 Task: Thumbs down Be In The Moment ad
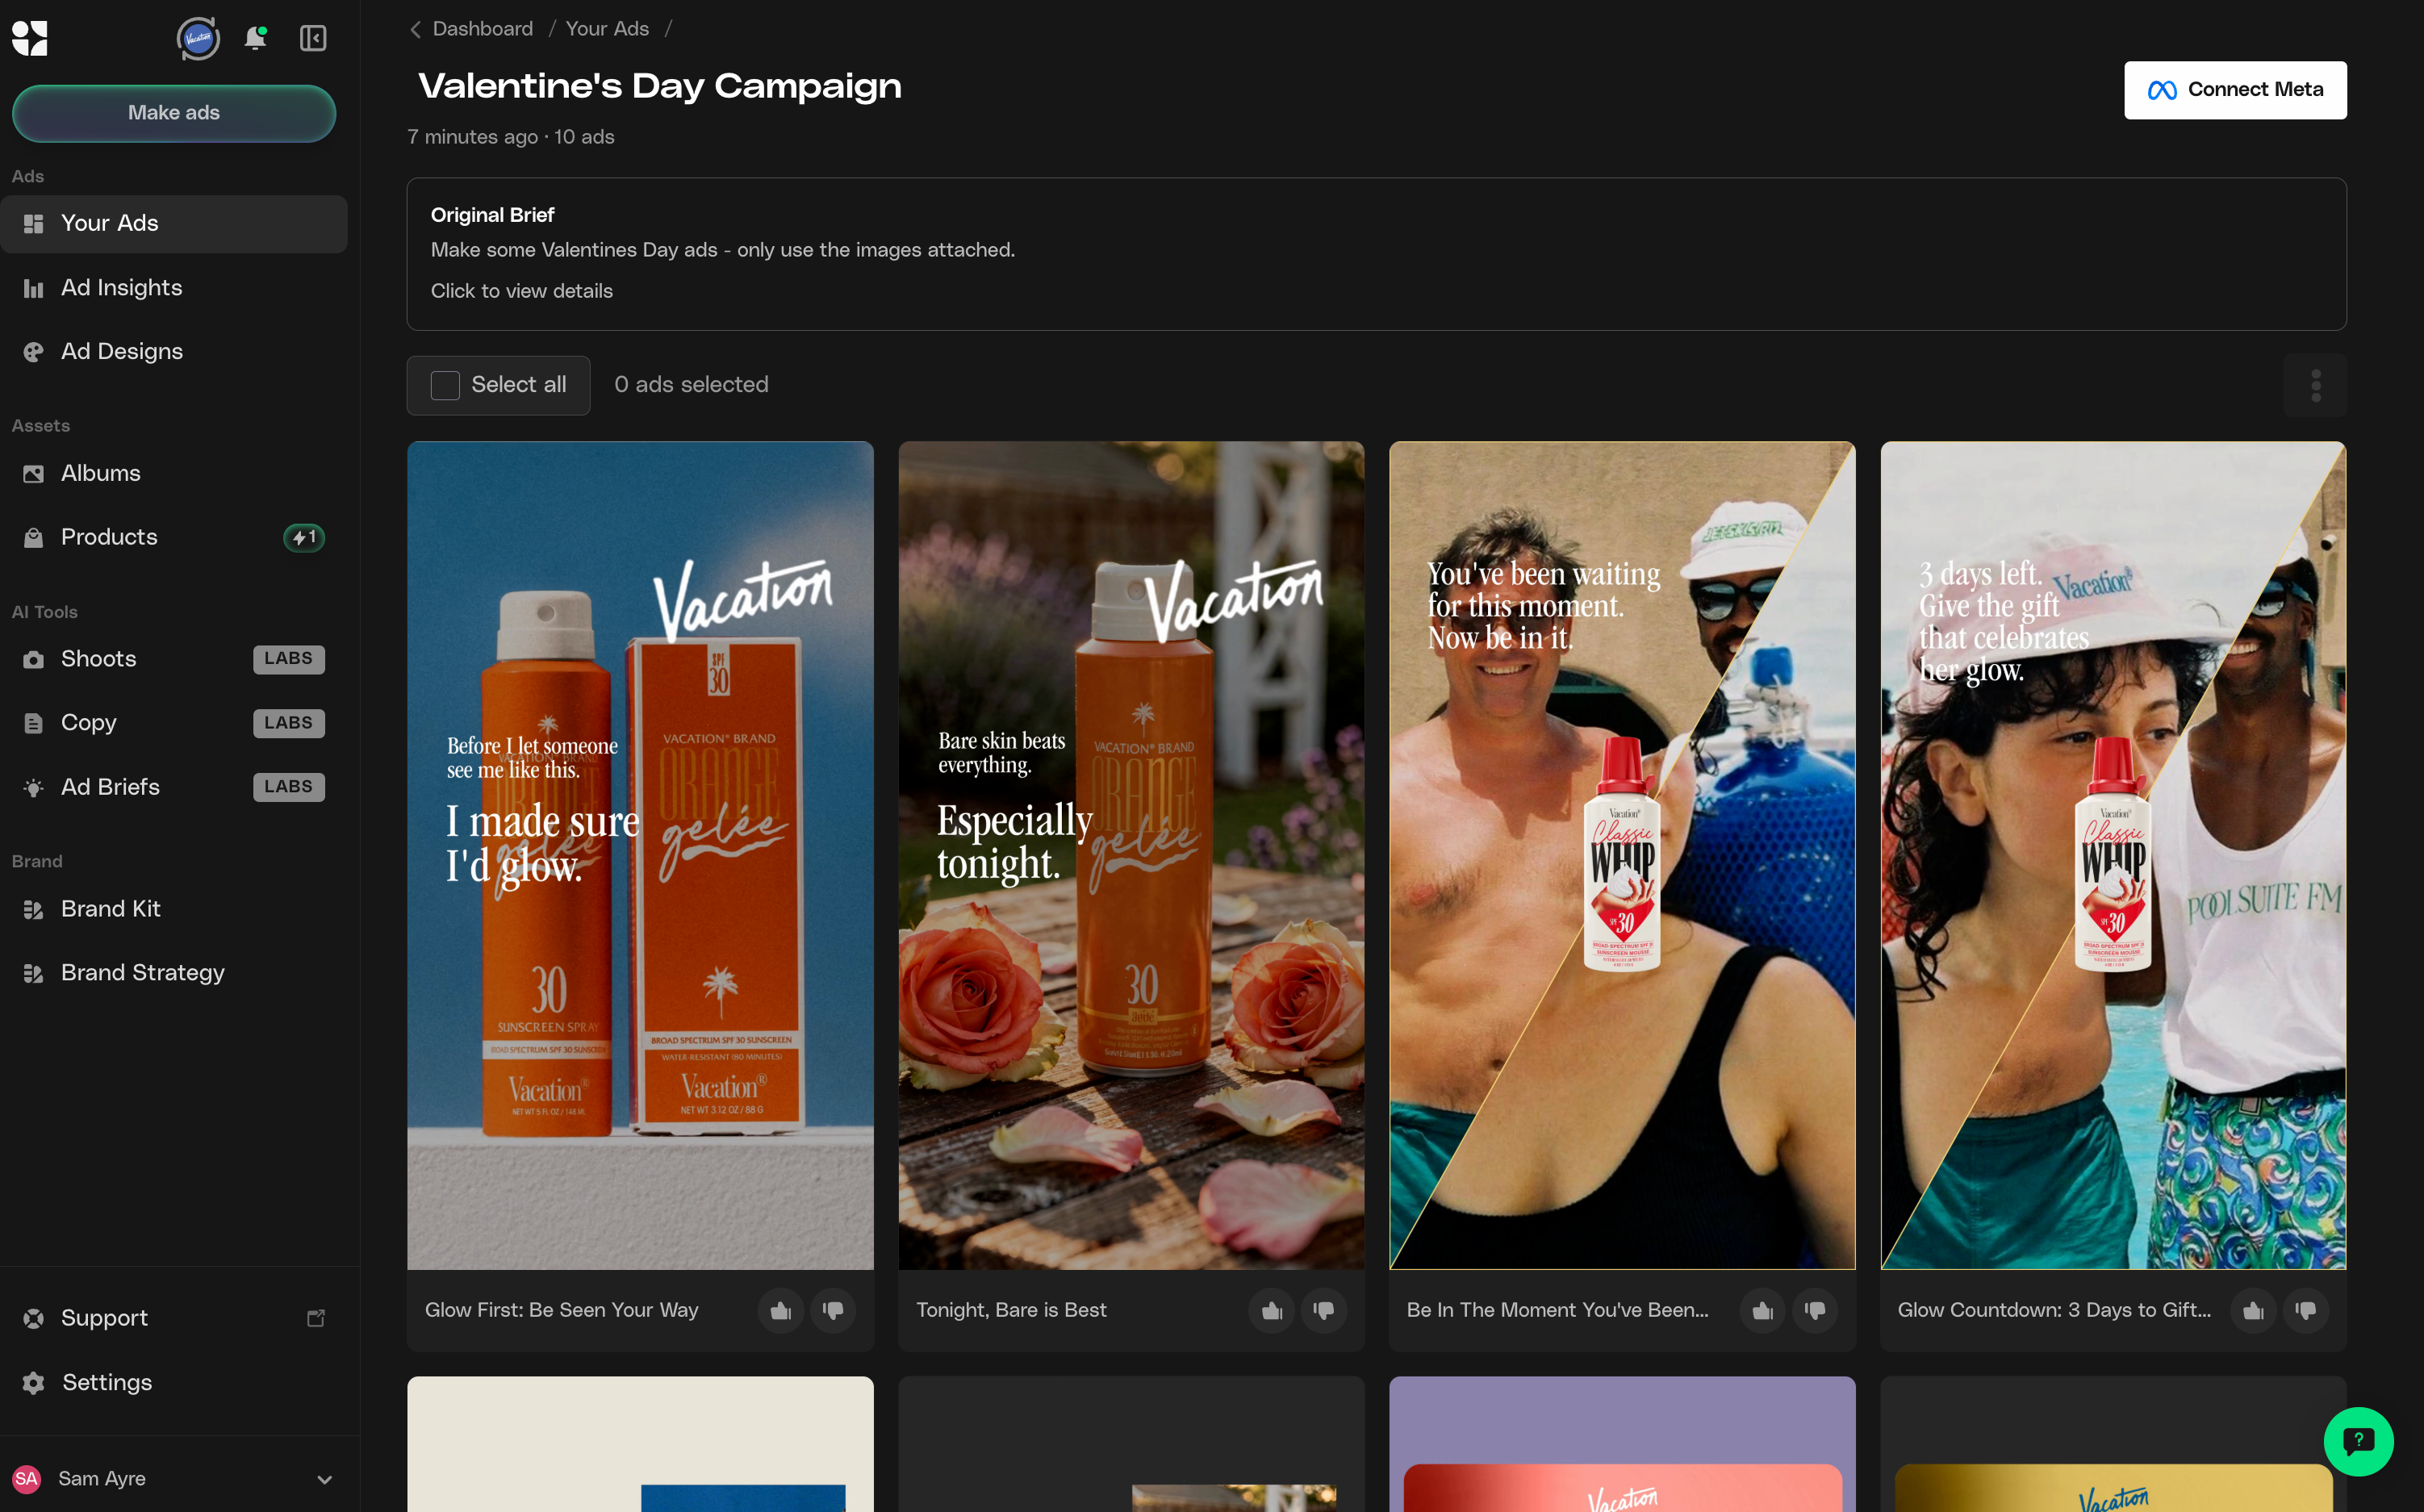pos(1815,1310)
